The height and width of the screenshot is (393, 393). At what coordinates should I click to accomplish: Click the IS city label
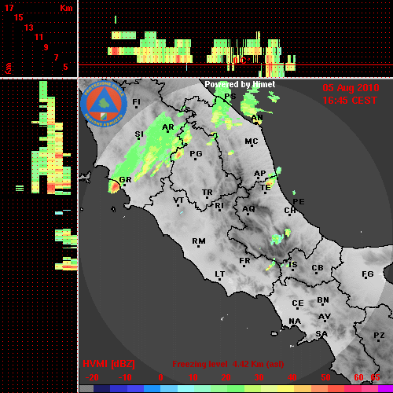[x=293, y=265]
